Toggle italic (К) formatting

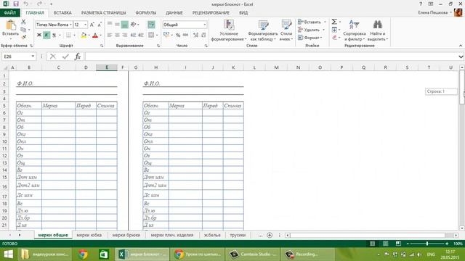point(46,35)
